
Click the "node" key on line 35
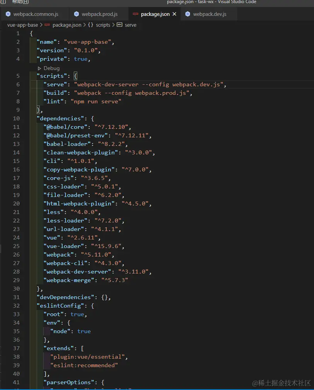tap(60, 331)
